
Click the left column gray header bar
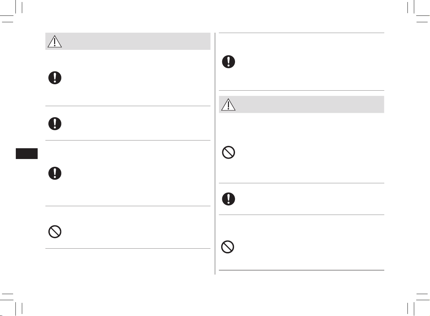pos(128,41)
